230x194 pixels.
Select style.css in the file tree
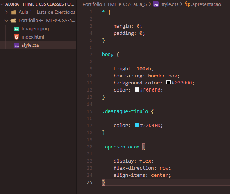tap(38, 45)
